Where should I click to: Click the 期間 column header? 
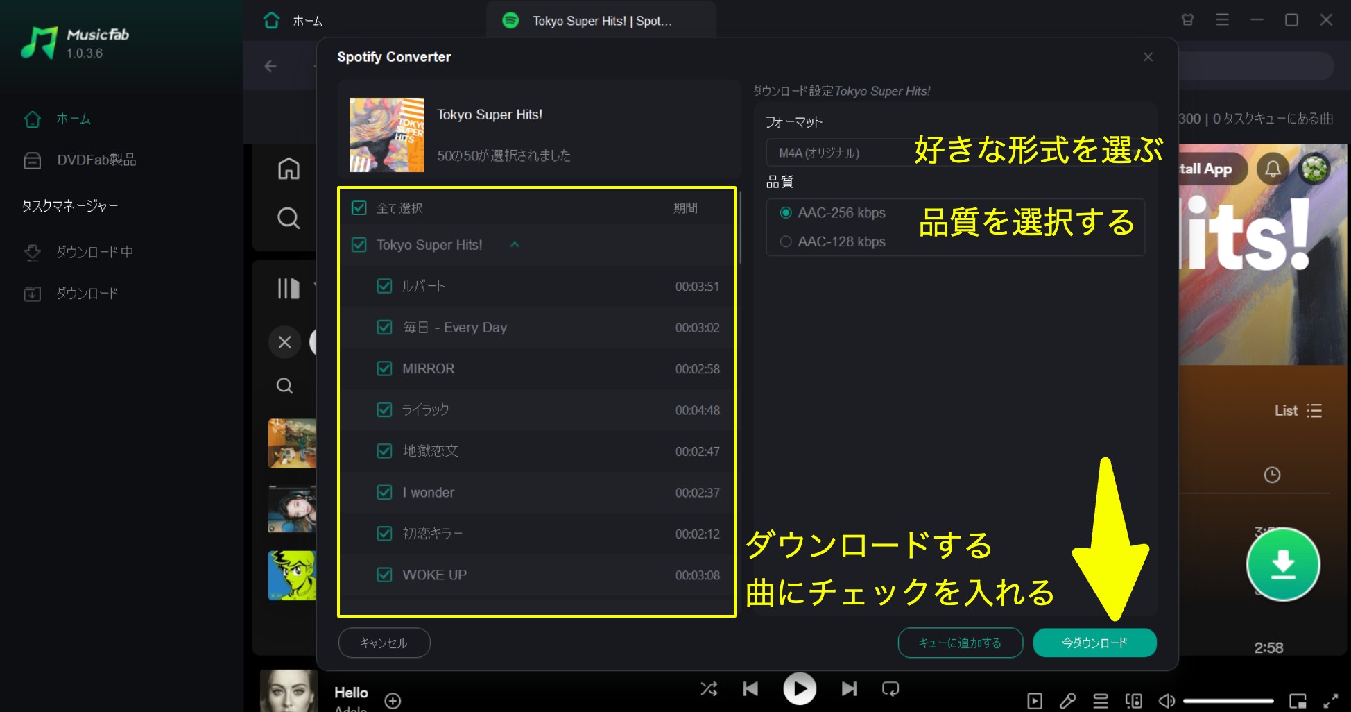tap(685, 207)
